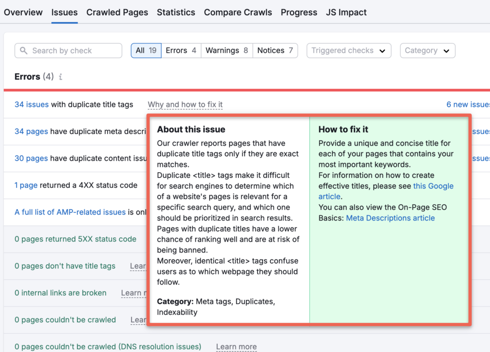
Task: Open the Compare Crawls tab
Action: 238,12
